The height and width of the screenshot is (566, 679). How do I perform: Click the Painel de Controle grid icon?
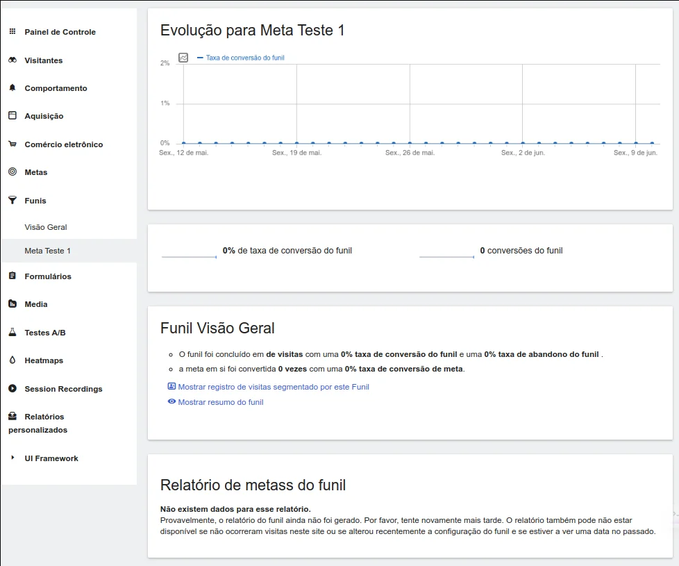point(12,32)
